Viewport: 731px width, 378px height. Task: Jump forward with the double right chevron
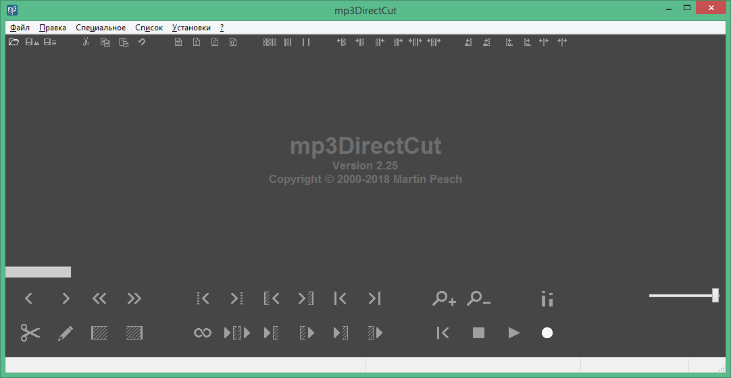tap(134, 298)
